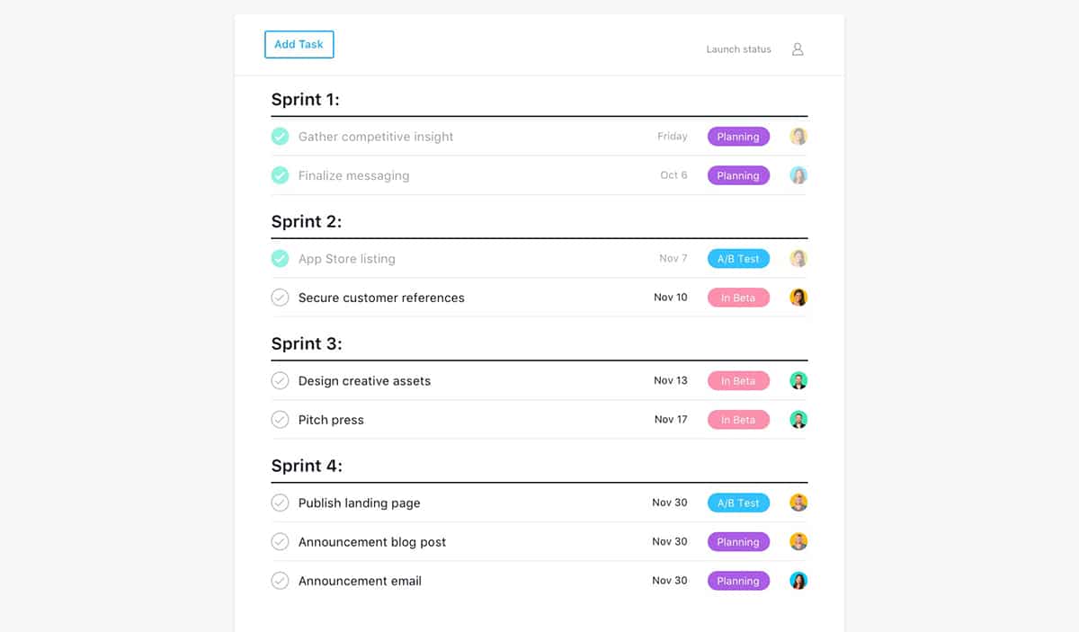Click the Nov 30 due date on Publish landing page
Viewport: 1079px width, 632px height.
669,503
